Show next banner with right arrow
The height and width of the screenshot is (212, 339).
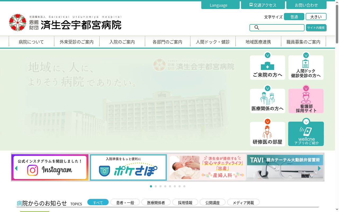coord(319,168)
